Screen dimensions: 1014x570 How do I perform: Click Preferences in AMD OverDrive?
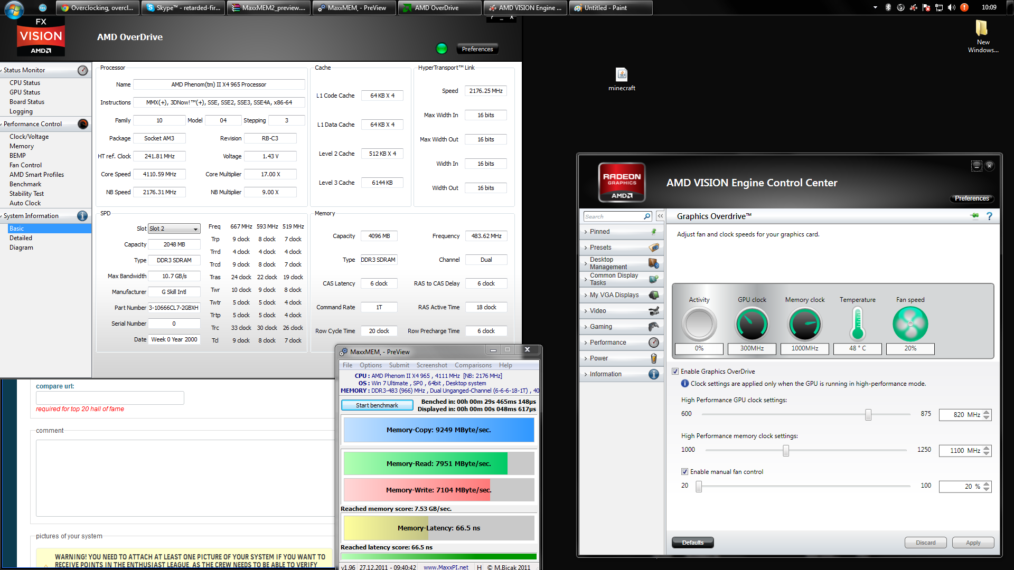[x=477, y=49]
